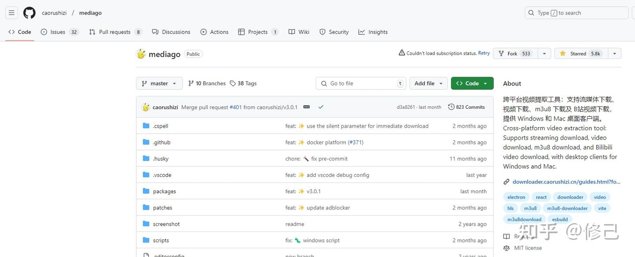Select the m3u8-downloader topic tag
The width and height of the screenshot is (635, 257).
pyautogui.click(x=567, y=208)
